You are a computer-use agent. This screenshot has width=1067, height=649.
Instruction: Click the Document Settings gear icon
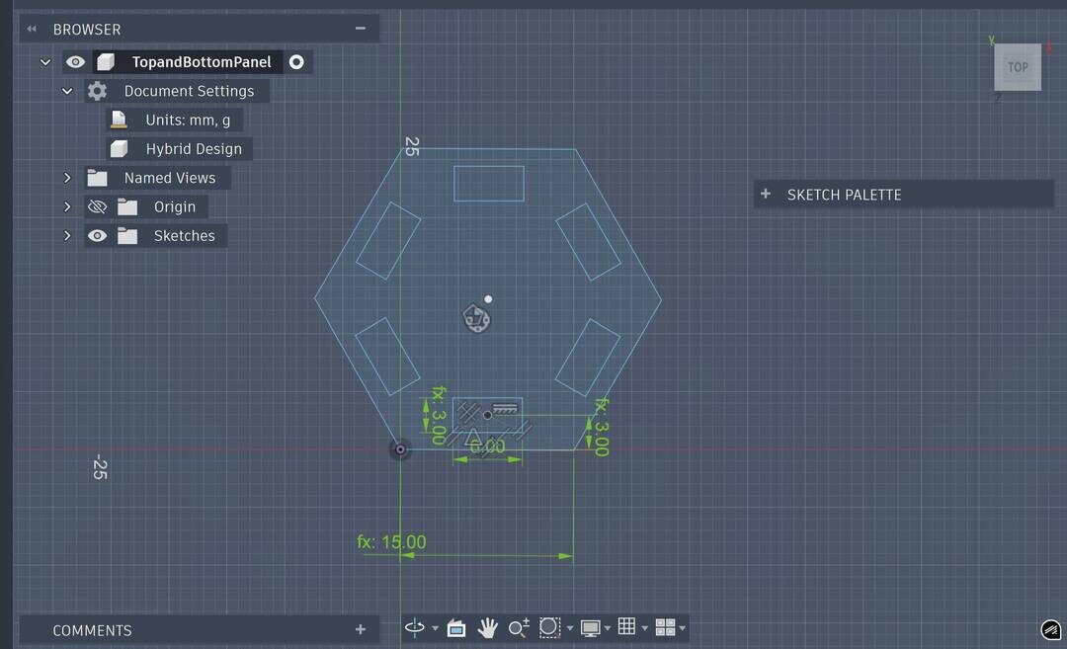(97, 91)
